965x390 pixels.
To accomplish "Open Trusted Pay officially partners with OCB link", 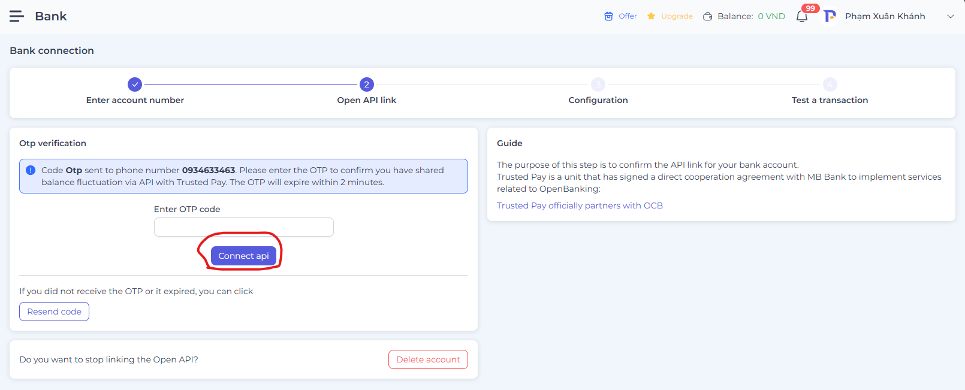I will pyautogui.click(x=580, y=205).
